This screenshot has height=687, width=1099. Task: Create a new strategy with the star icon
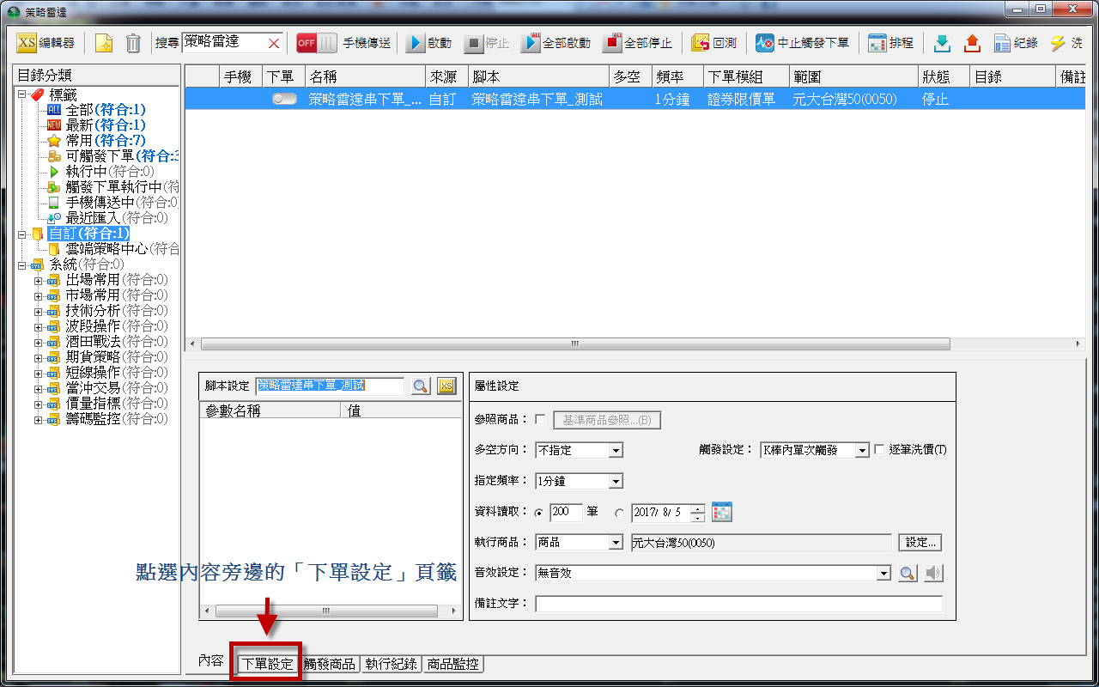click(x=104, y=43)
